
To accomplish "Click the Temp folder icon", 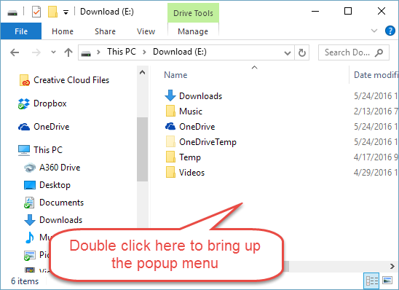I will [x=170, y=157].
